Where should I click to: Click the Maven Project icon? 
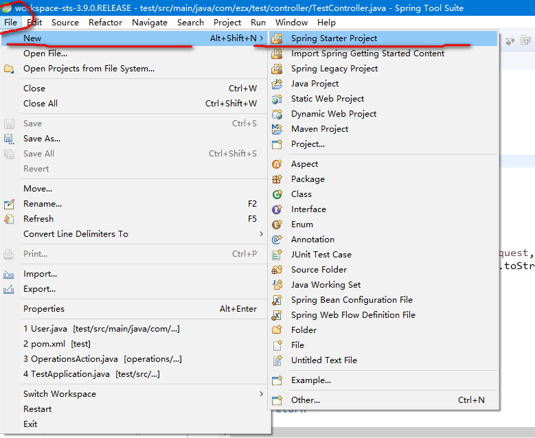pos(277,129)
